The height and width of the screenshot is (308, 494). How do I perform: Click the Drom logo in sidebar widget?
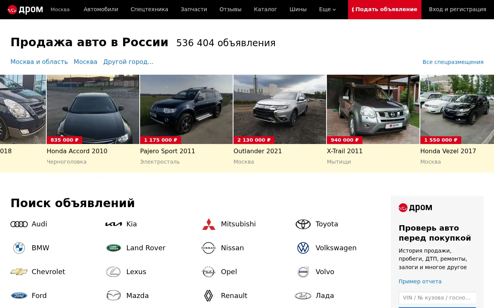(x=415, y=208)
